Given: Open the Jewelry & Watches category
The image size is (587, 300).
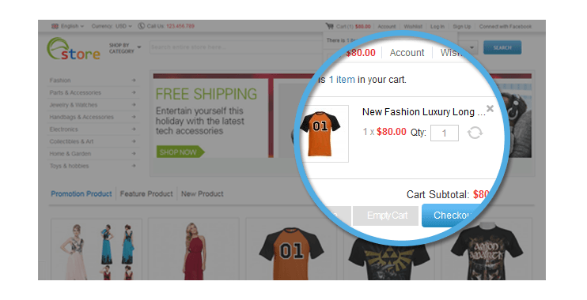Looking at the screenshot, I should pos(74,105).
